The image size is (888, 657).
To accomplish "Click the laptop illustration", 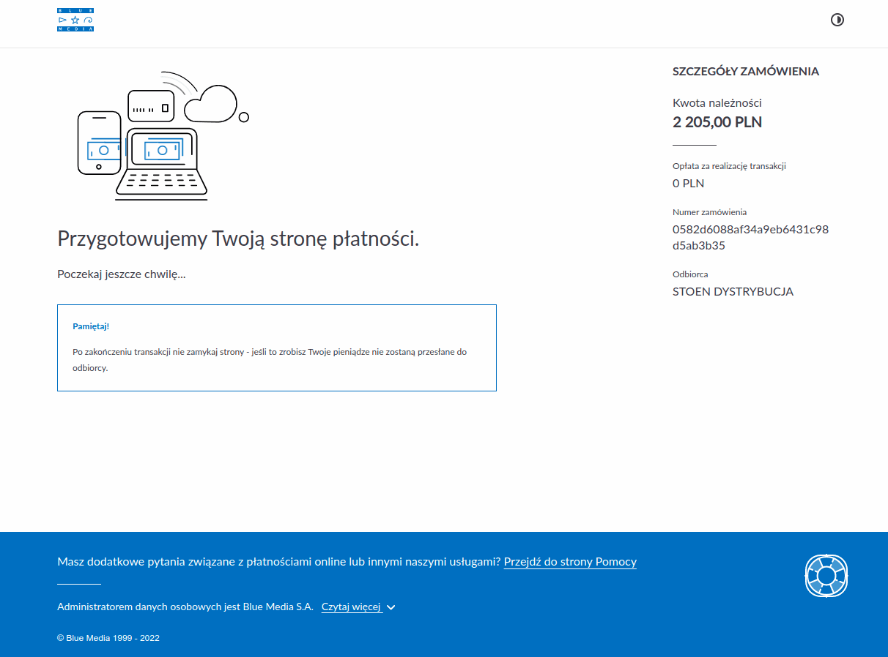I will pyautogui.click(x=161, y=165).
